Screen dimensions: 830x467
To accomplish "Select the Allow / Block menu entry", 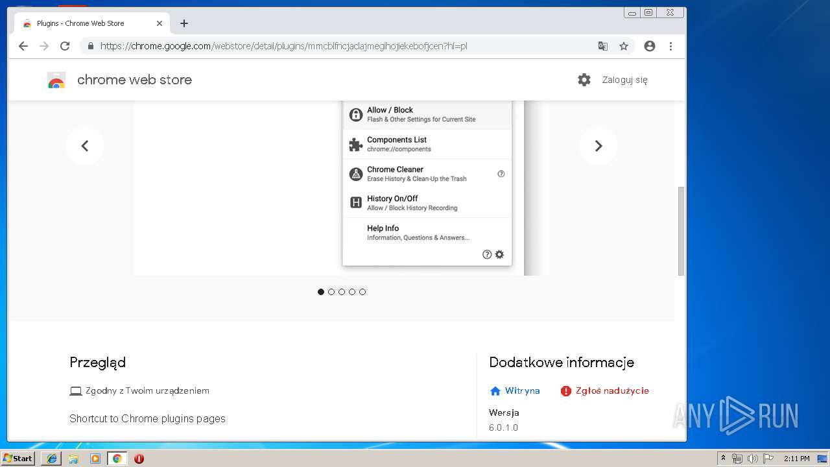I will (427, 115).
